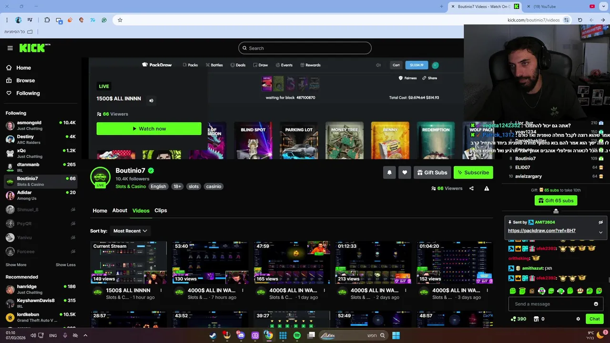Toggle channel notifications bell
610x343 pixels.
tap(389, 172)
